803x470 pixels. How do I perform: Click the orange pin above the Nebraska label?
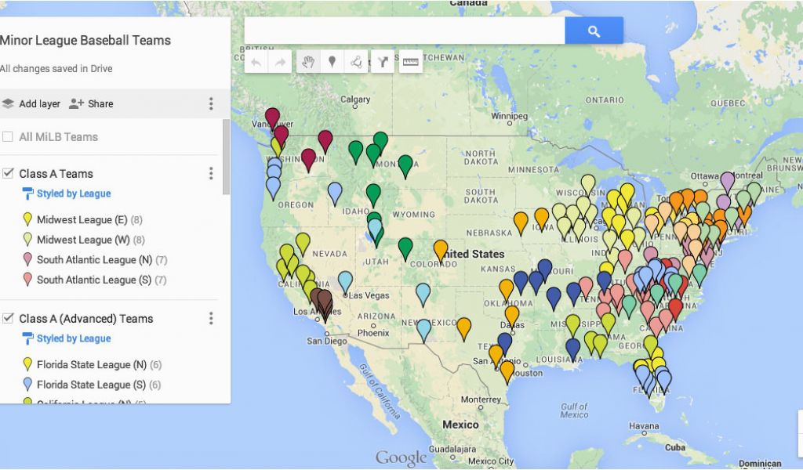[x=521, y=223]
